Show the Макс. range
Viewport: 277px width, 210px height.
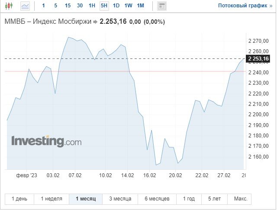coord(241,199)
